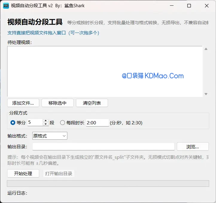Close the window
216x203 pixels.
207,6
